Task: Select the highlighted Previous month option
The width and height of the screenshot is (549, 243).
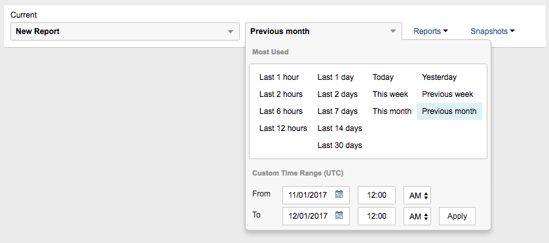Action: pos(449,111)
